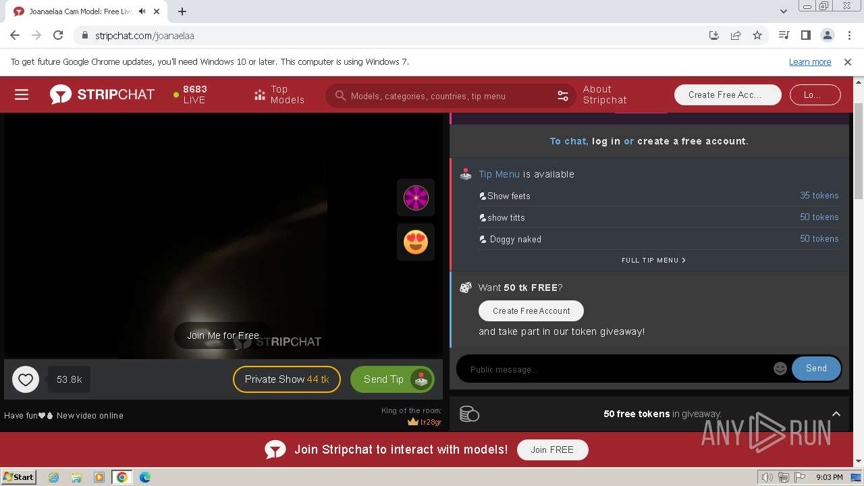Click Join Me for Free overlay

(x=223, y=335)
